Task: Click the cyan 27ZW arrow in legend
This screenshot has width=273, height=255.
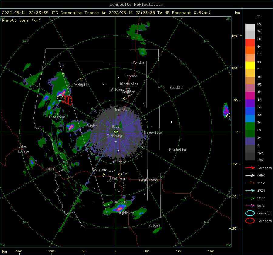Action: tap(250, 191)
